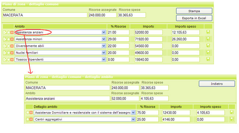This screenshot has width=239, height=133.
Task: Save the Assistenza minori row
Action: (x=208, y=39)
